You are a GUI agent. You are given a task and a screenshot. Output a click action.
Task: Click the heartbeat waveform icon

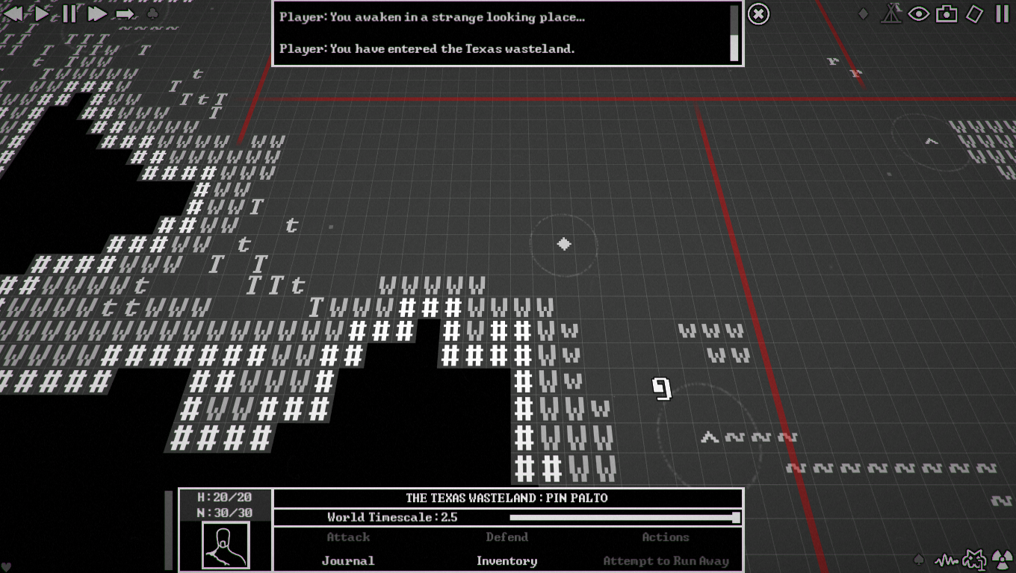[946, 560]
